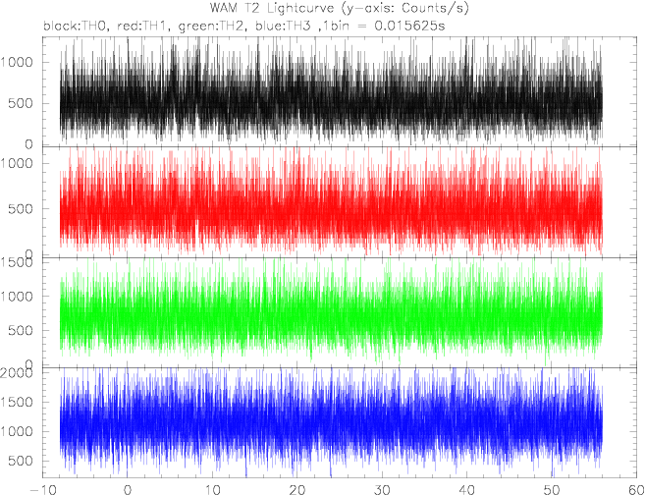Click the "-10" x-axis tick label
The image size is (645, 495).
pos(43,490)
